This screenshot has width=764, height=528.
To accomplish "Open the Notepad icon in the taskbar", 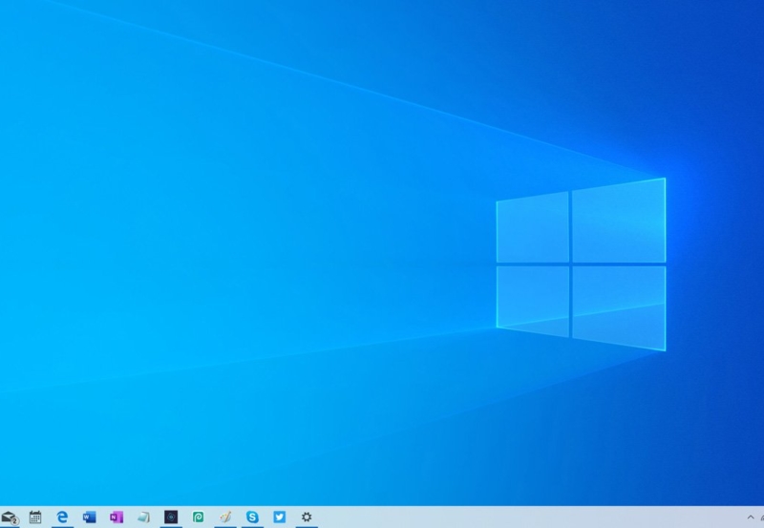I will pyautogui.click(x=144, y=517).
